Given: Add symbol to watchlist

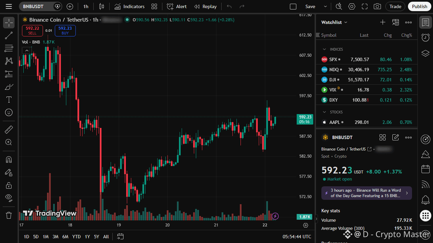Looking at the screenshot, I should pyautogui.click(x=383, y=22).
